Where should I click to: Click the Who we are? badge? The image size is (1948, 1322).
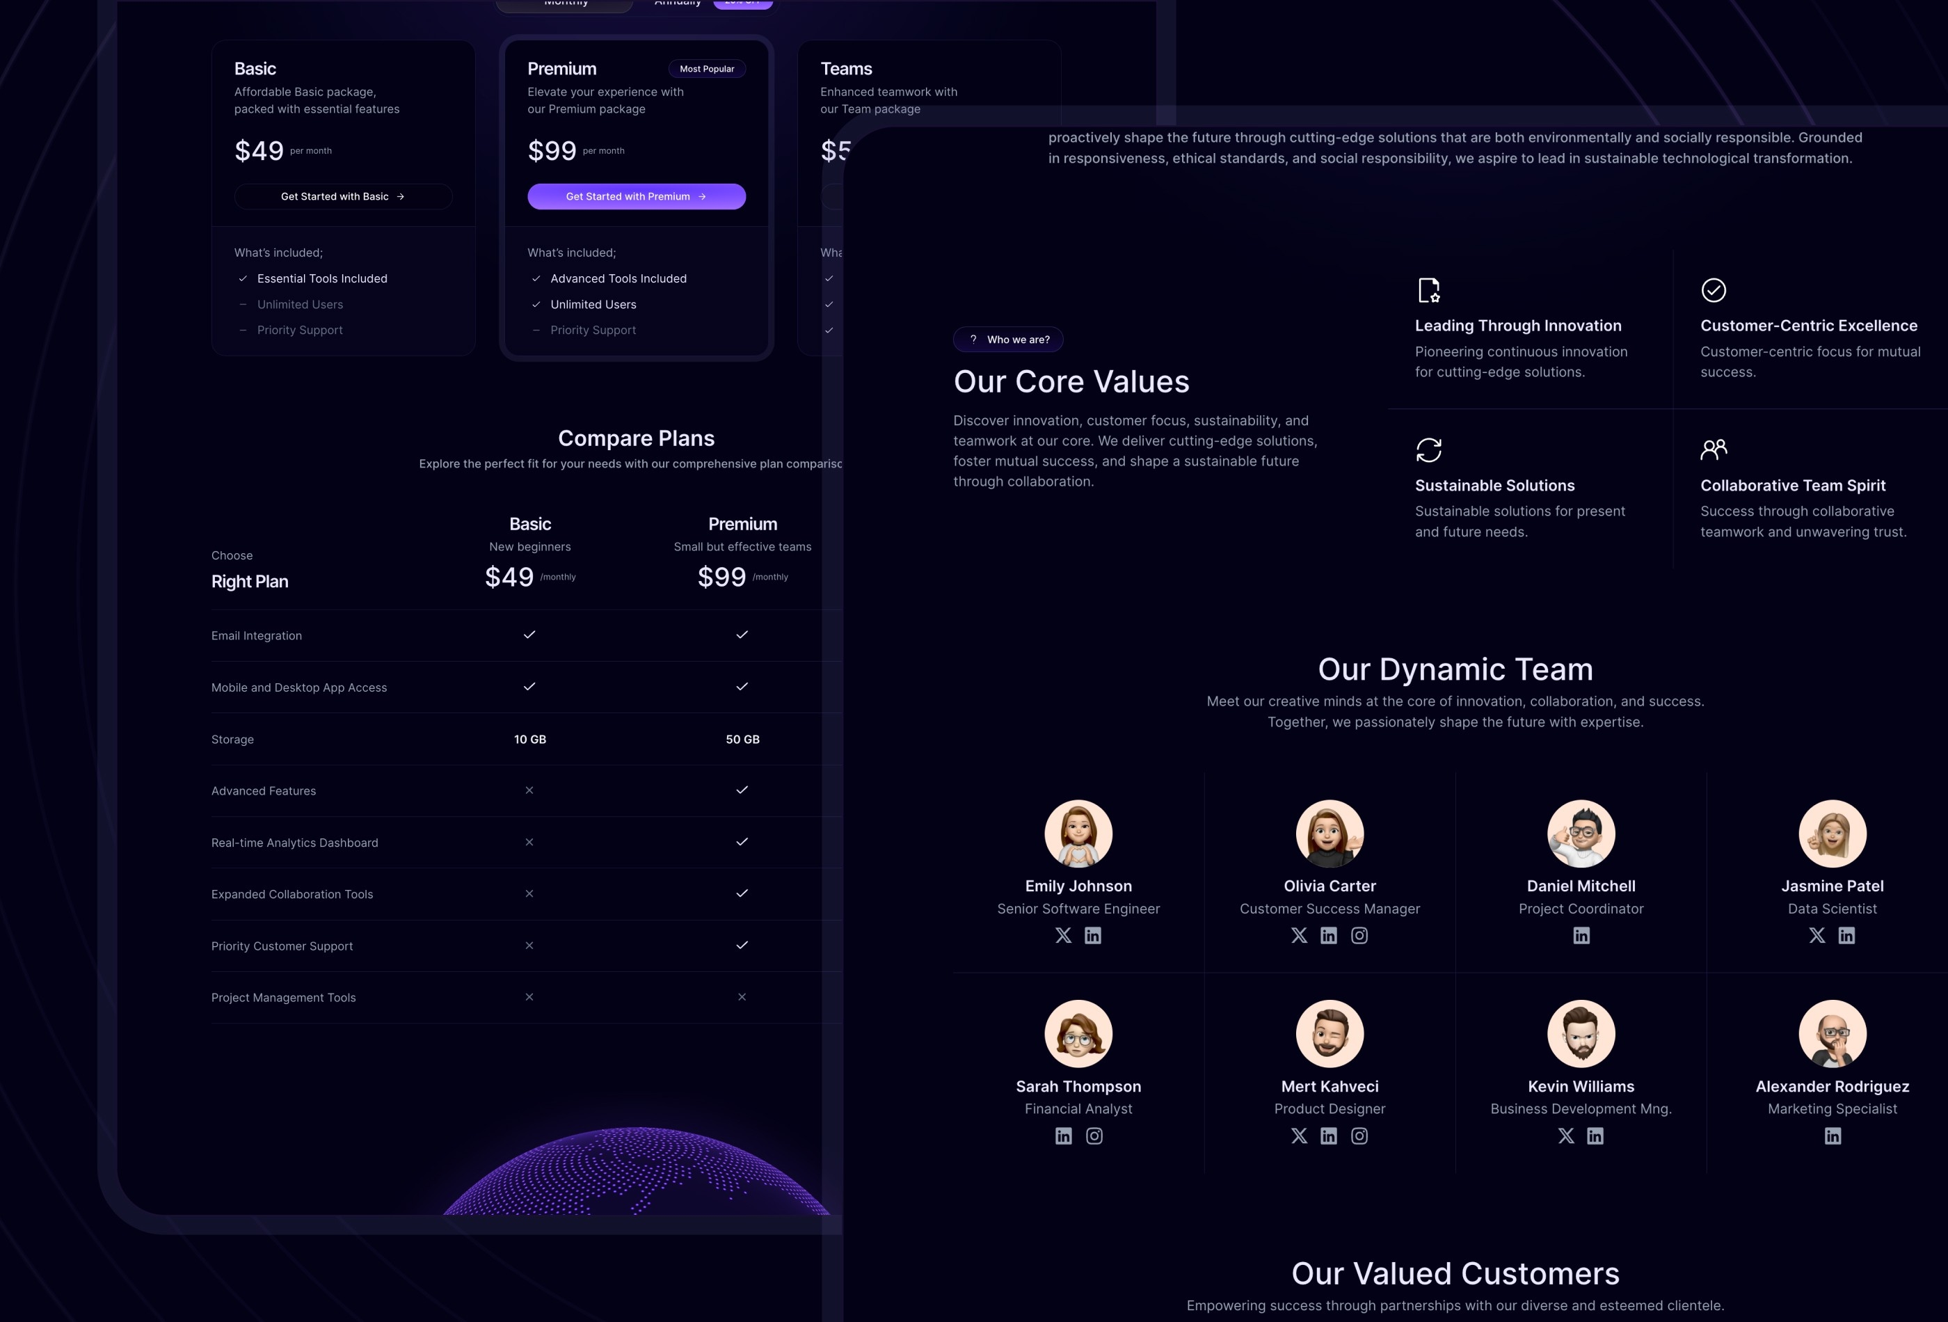1008,340
